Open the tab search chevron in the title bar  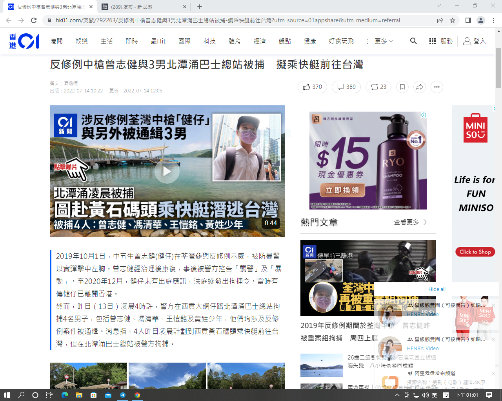439,5
